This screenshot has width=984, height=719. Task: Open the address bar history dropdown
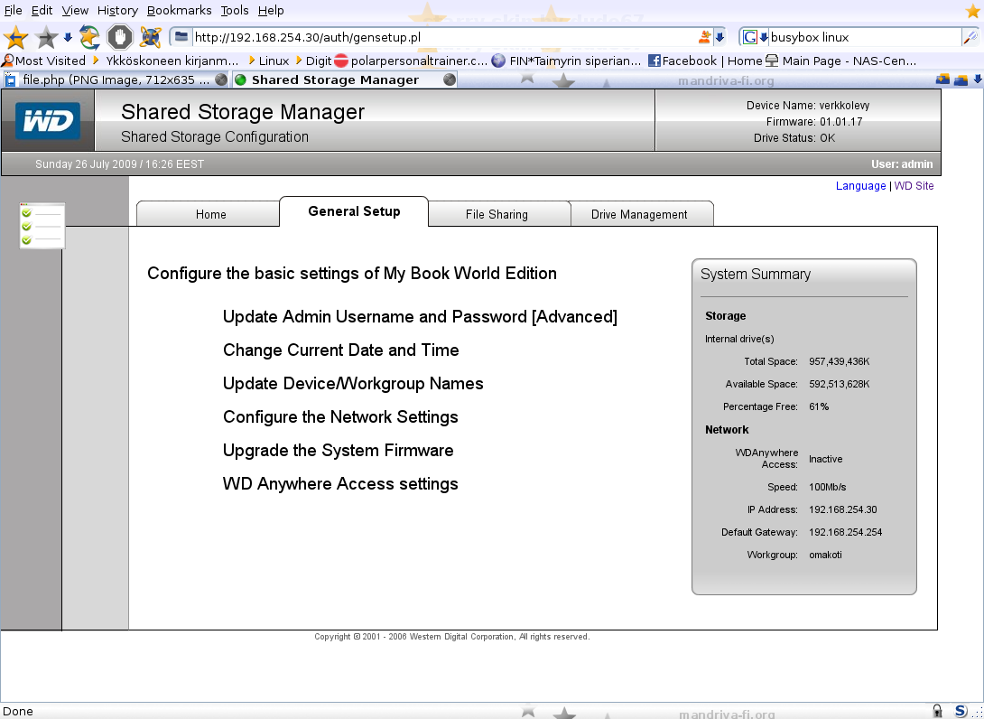tap(719, 38)
